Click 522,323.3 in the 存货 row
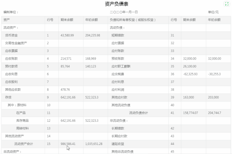 (x=92, y=97)
